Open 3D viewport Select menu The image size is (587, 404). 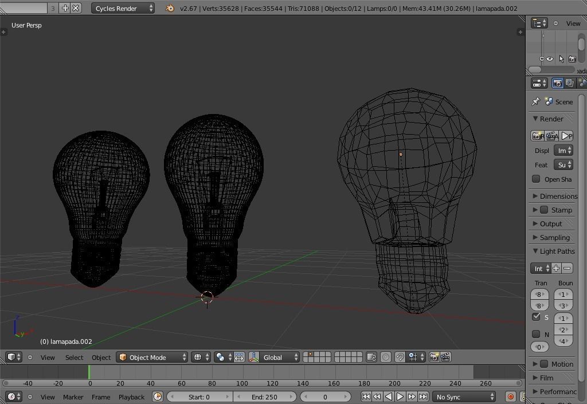pyautogui.click(x=74, y=357)
